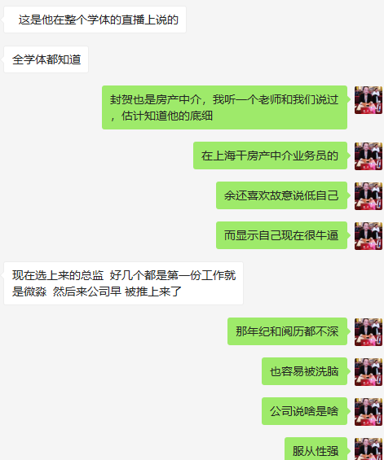
Task: Click avatar next to 在上海干房产中介业务员的
Action: coord(369,156)
